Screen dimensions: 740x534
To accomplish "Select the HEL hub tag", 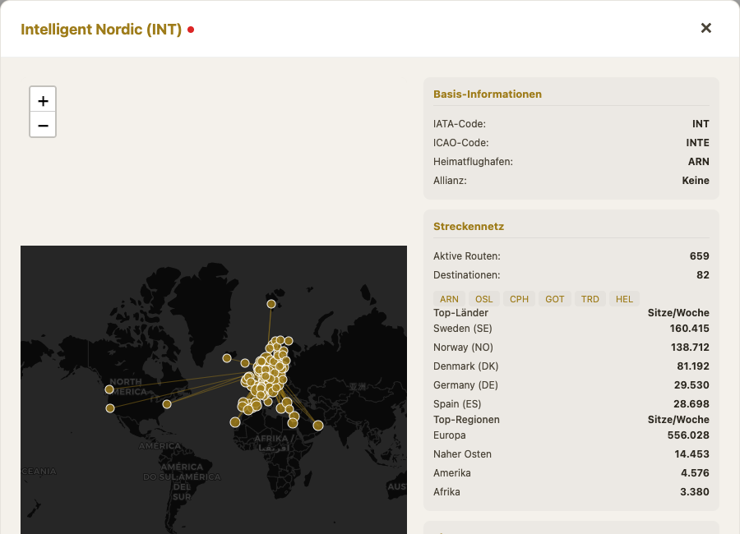I will coord(624,299).
